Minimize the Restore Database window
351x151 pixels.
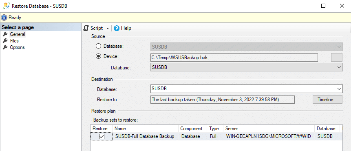tap(305, 6)
